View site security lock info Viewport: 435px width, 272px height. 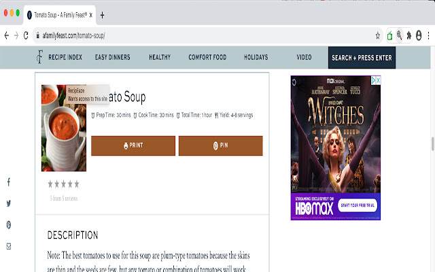pyautogui.click(x=38, y=35)
